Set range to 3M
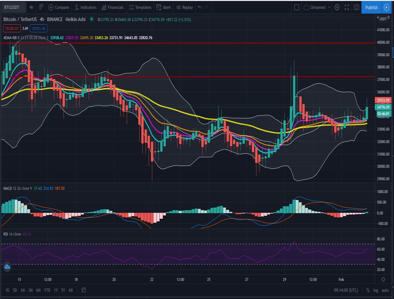This screenshot has width=394, height=299. pyautogui.click(x=31, y=290)
